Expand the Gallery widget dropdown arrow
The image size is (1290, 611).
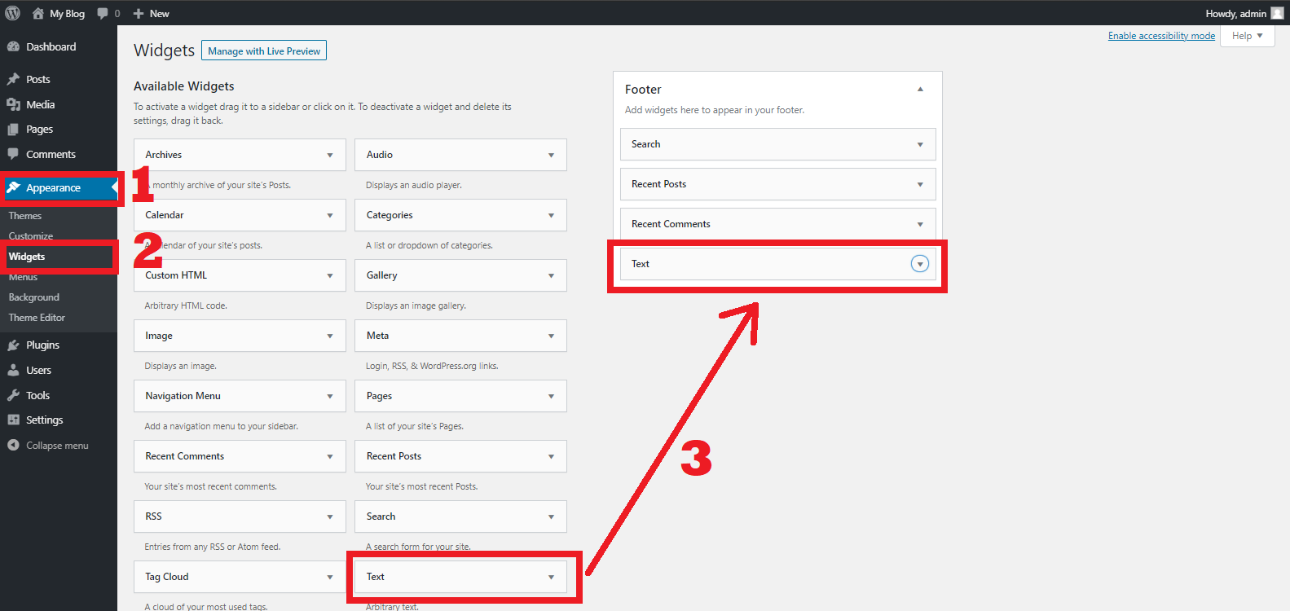pyautogui.click(x=551, y=276)
